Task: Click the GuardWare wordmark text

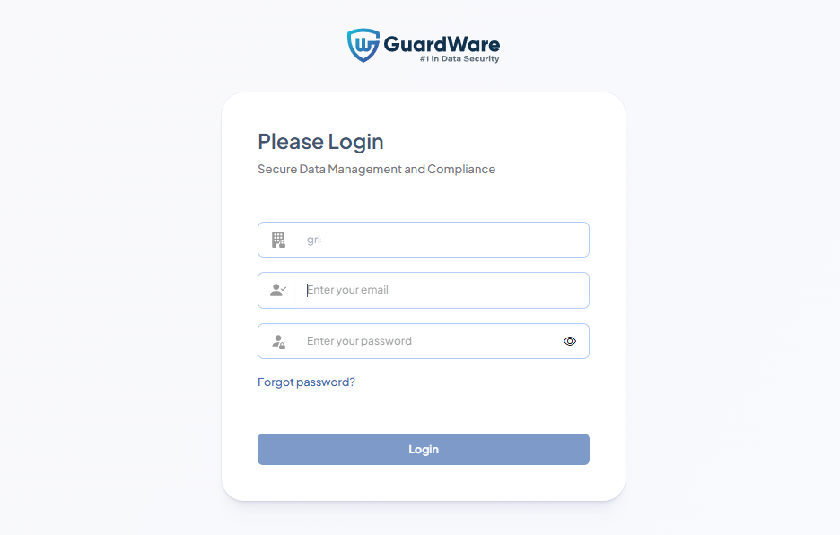Action: point(442,44)
